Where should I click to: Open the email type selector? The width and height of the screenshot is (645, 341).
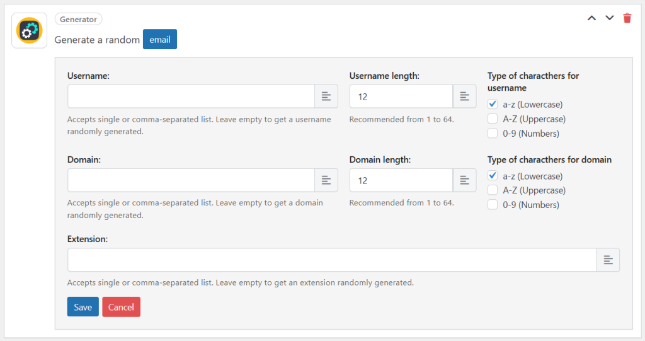160,40
